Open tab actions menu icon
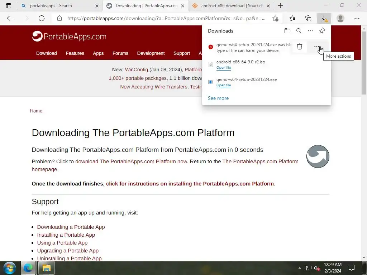The height and width of the screenshot is (275, 367). click(x=9, y=6)
